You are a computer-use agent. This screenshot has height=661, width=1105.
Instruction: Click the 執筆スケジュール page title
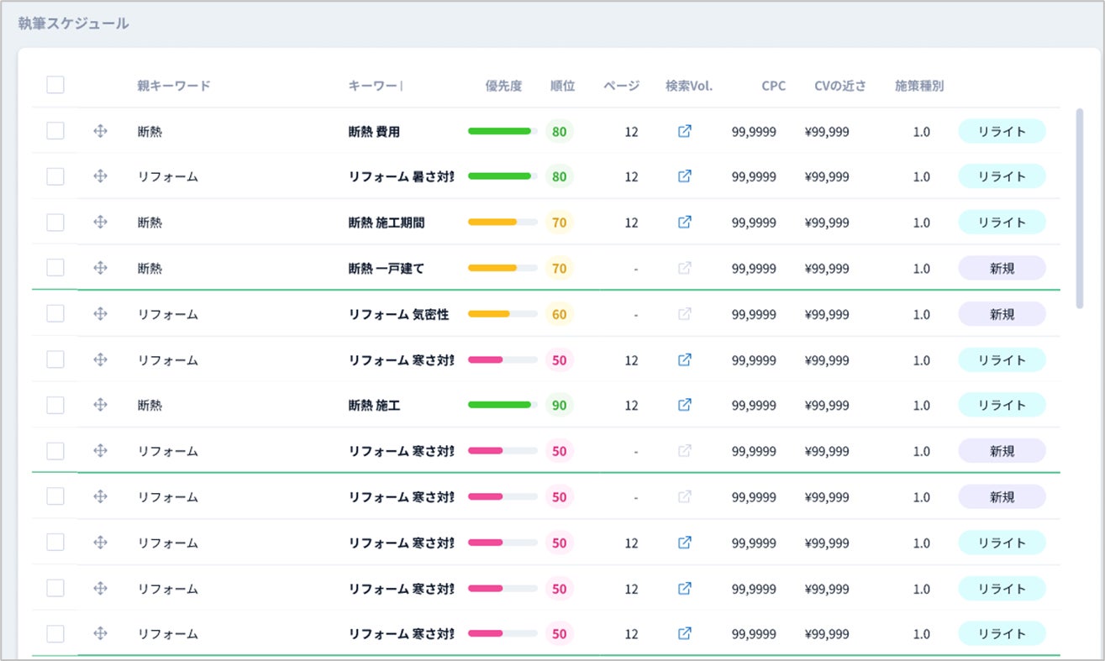(x=73, y=24)
